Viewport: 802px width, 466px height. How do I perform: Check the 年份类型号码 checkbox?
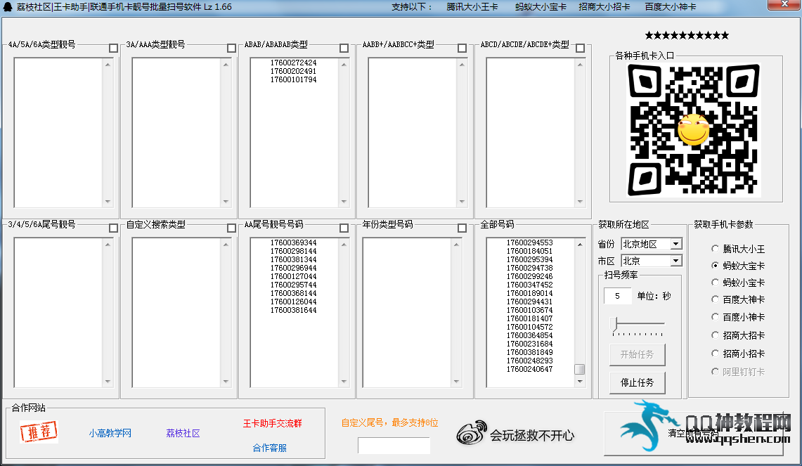463,228
